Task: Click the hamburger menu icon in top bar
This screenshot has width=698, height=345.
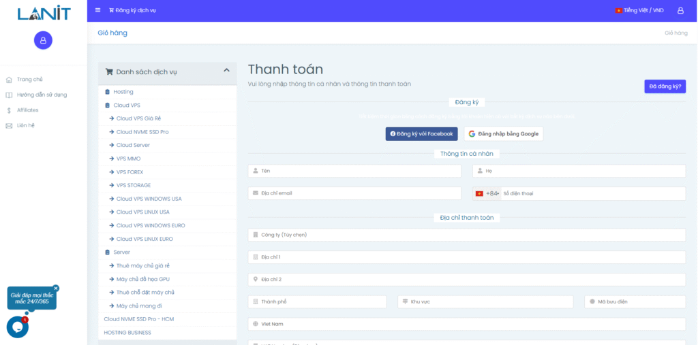Action: click(97, 10)
